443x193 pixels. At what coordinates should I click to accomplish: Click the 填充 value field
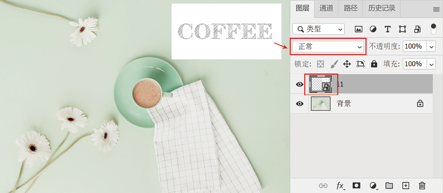pyautogui.click(x=415, y=64)
